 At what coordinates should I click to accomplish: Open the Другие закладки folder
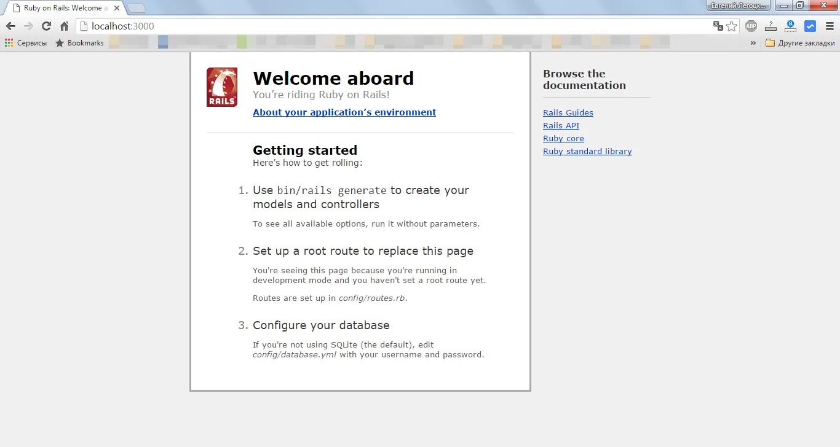point(800,43)
